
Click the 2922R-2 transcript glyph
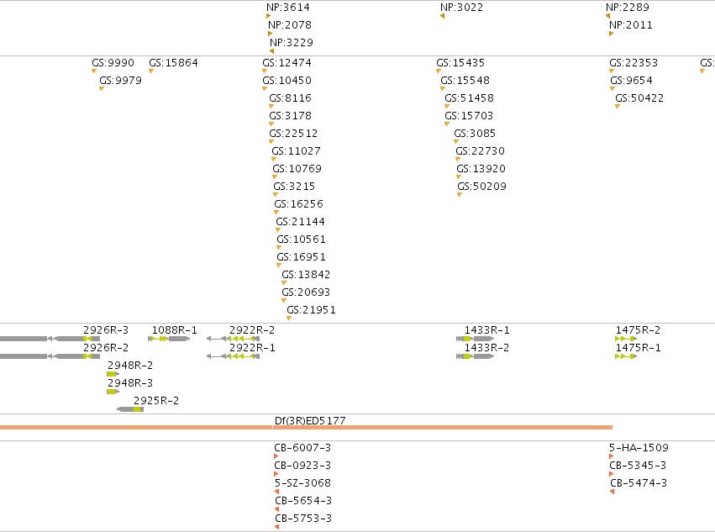[x=234, y=339]
